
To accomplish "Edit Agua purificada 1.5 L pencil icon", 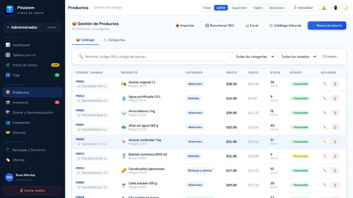I will (x=325, y=98).
